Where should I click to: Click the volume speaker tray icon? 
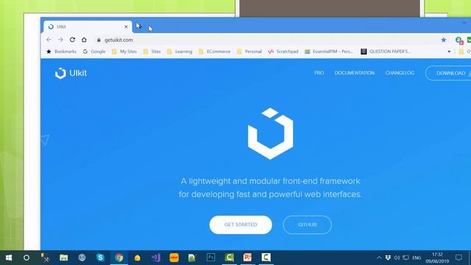click(397, 258)
